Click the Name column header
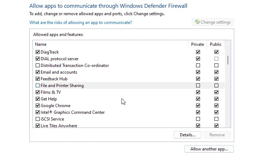This screenshot has width=265, height=155. 41,44
